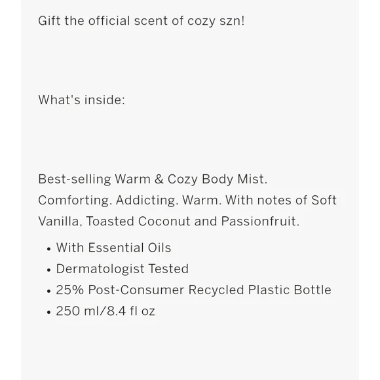Click the 'Comforting. Addicting. Warm.' sentence
Image resolution: width=380 pixels, height=380 pixels.
point(130,200)
